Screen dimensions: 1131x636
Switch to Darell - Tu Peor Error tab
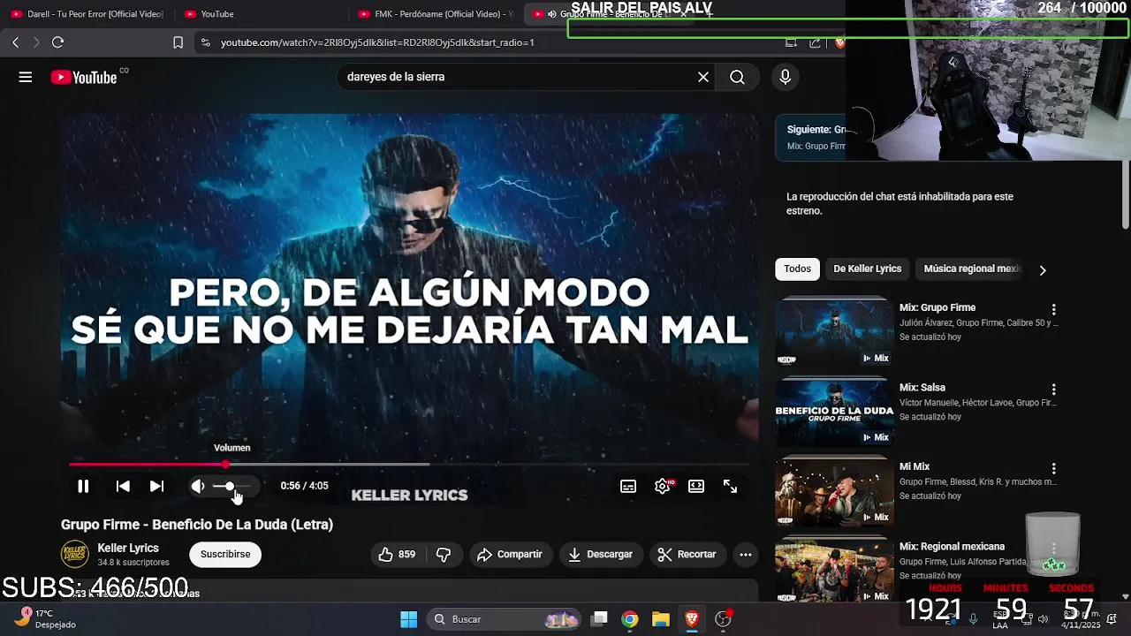click(x=87, y=14)
